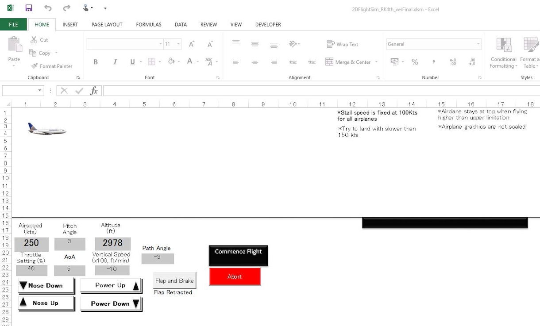Click the Power Up button

[111, 286]
